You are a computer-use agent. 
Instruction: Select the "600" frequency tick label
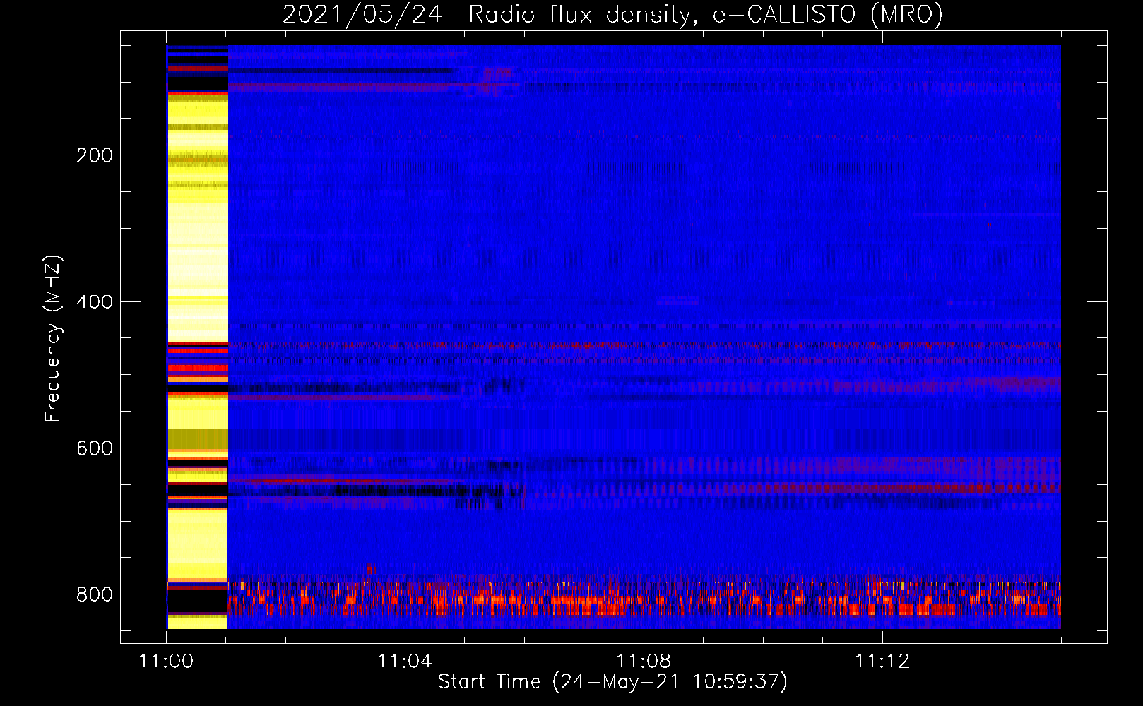(x=95, y=449)
